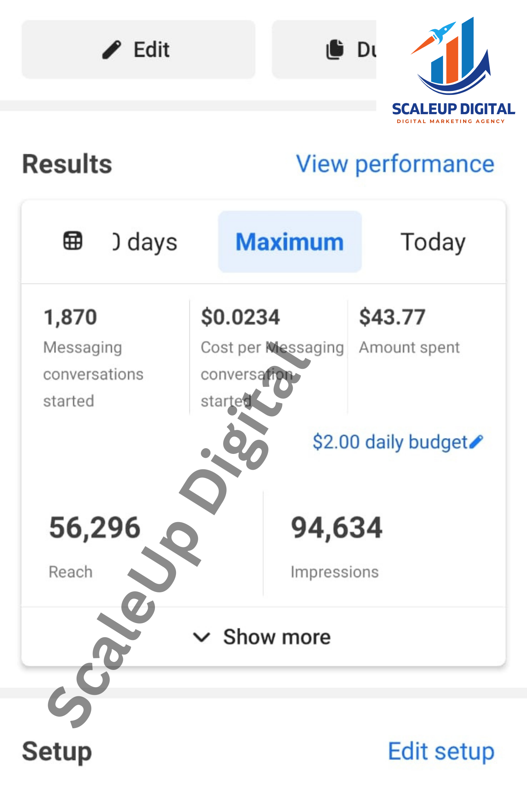Open the Edit setup link
This screenshot has height=808, width=527.
[x=441, y=751]
